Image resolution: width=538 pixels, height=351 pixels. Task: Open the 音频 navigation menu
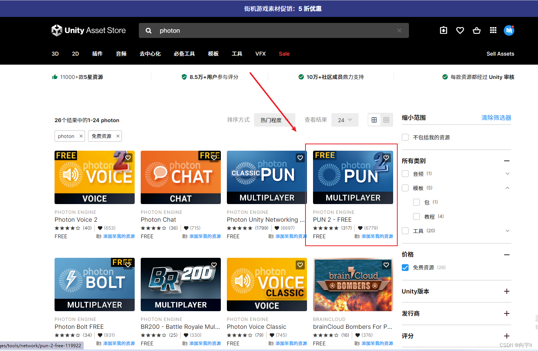(x=121, y=54)
